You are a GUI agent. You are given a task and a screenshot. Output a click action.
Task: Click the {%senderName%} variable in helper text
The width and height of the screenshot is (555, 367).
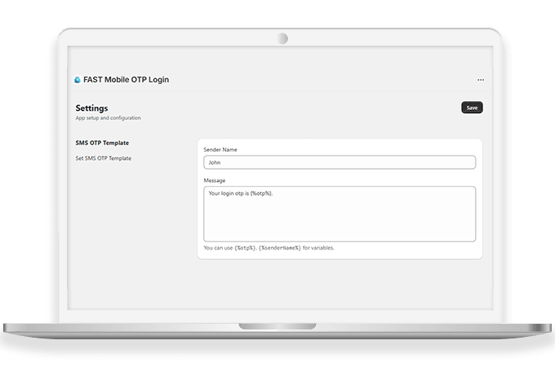pos(280,247)
